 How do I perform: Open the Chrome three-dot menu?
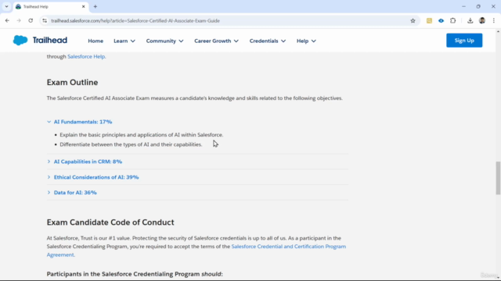494,21
